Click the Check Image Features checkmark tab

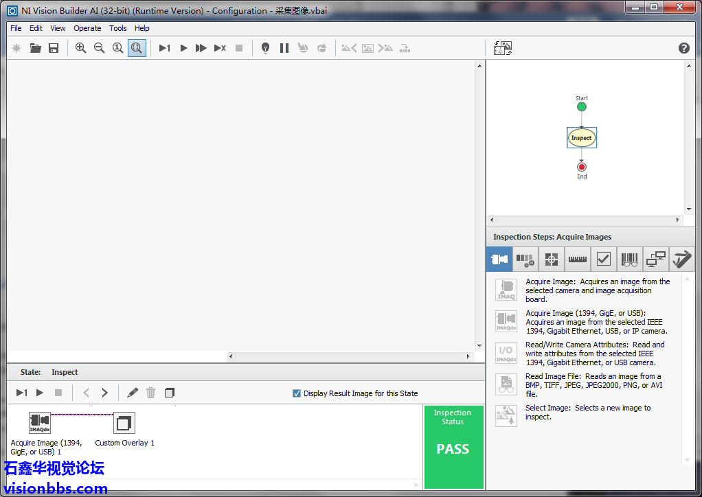[x=603, y=259]
